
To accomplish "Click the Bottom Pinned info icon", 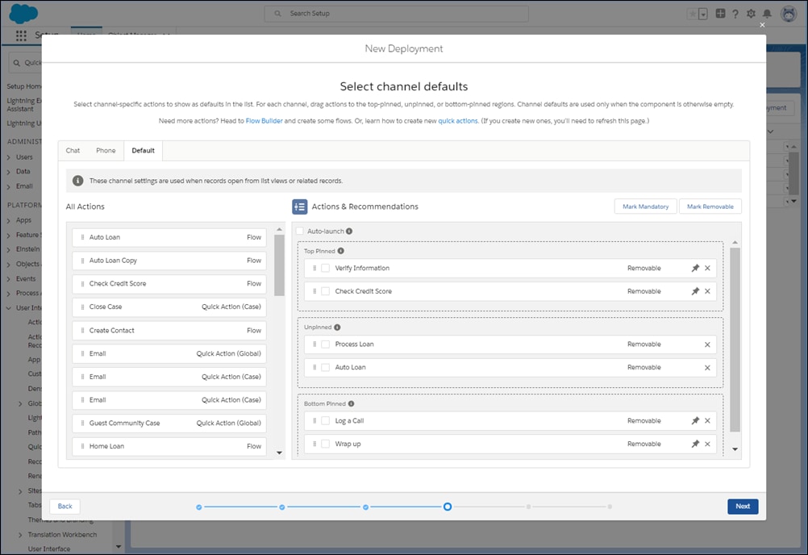I will pyautogui.click(x=351, y=403).
